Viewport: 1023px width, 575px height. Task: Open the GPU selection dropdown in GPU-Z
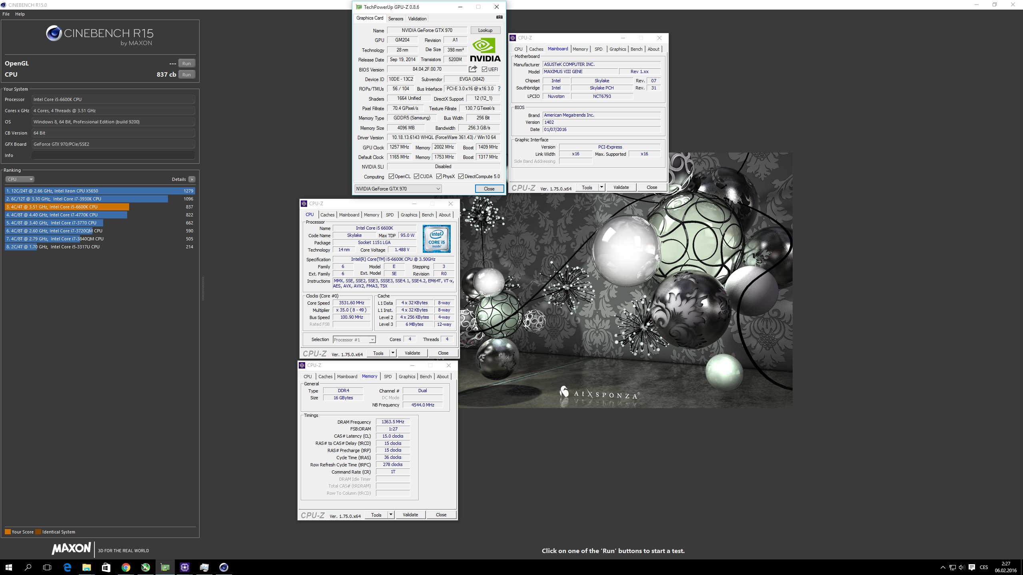pos(398,188)
